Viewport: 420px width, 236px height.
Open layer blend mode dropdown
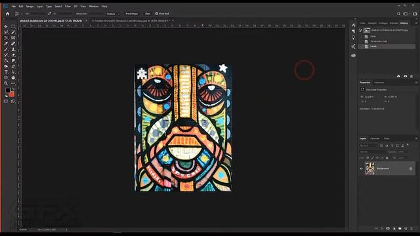pyautogui.click(x=372, y=151)
